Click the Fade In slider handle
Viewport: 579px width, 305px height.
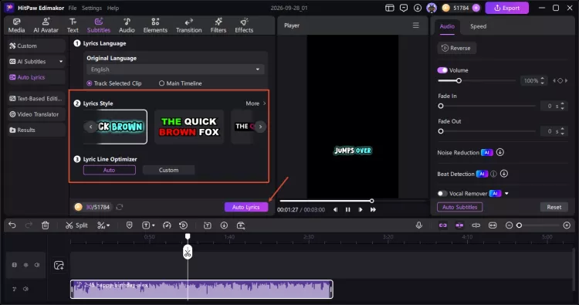click(x=441, y=106)
